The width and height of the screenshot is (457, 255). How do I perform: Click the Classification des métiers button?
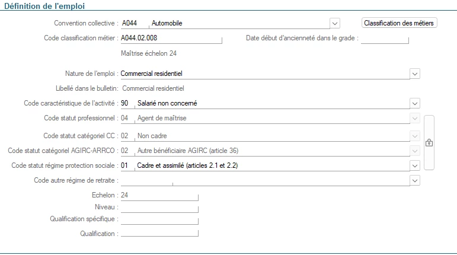point(399,24)
